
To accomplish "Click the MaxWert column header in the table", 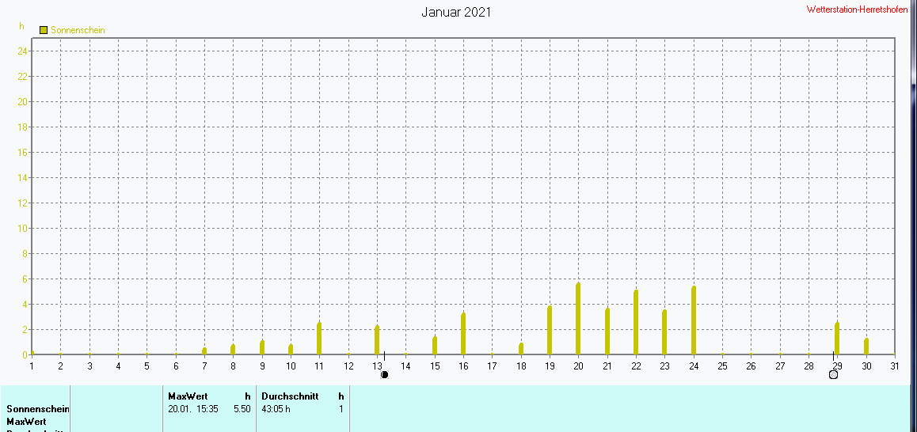I will tap(188, 396).
